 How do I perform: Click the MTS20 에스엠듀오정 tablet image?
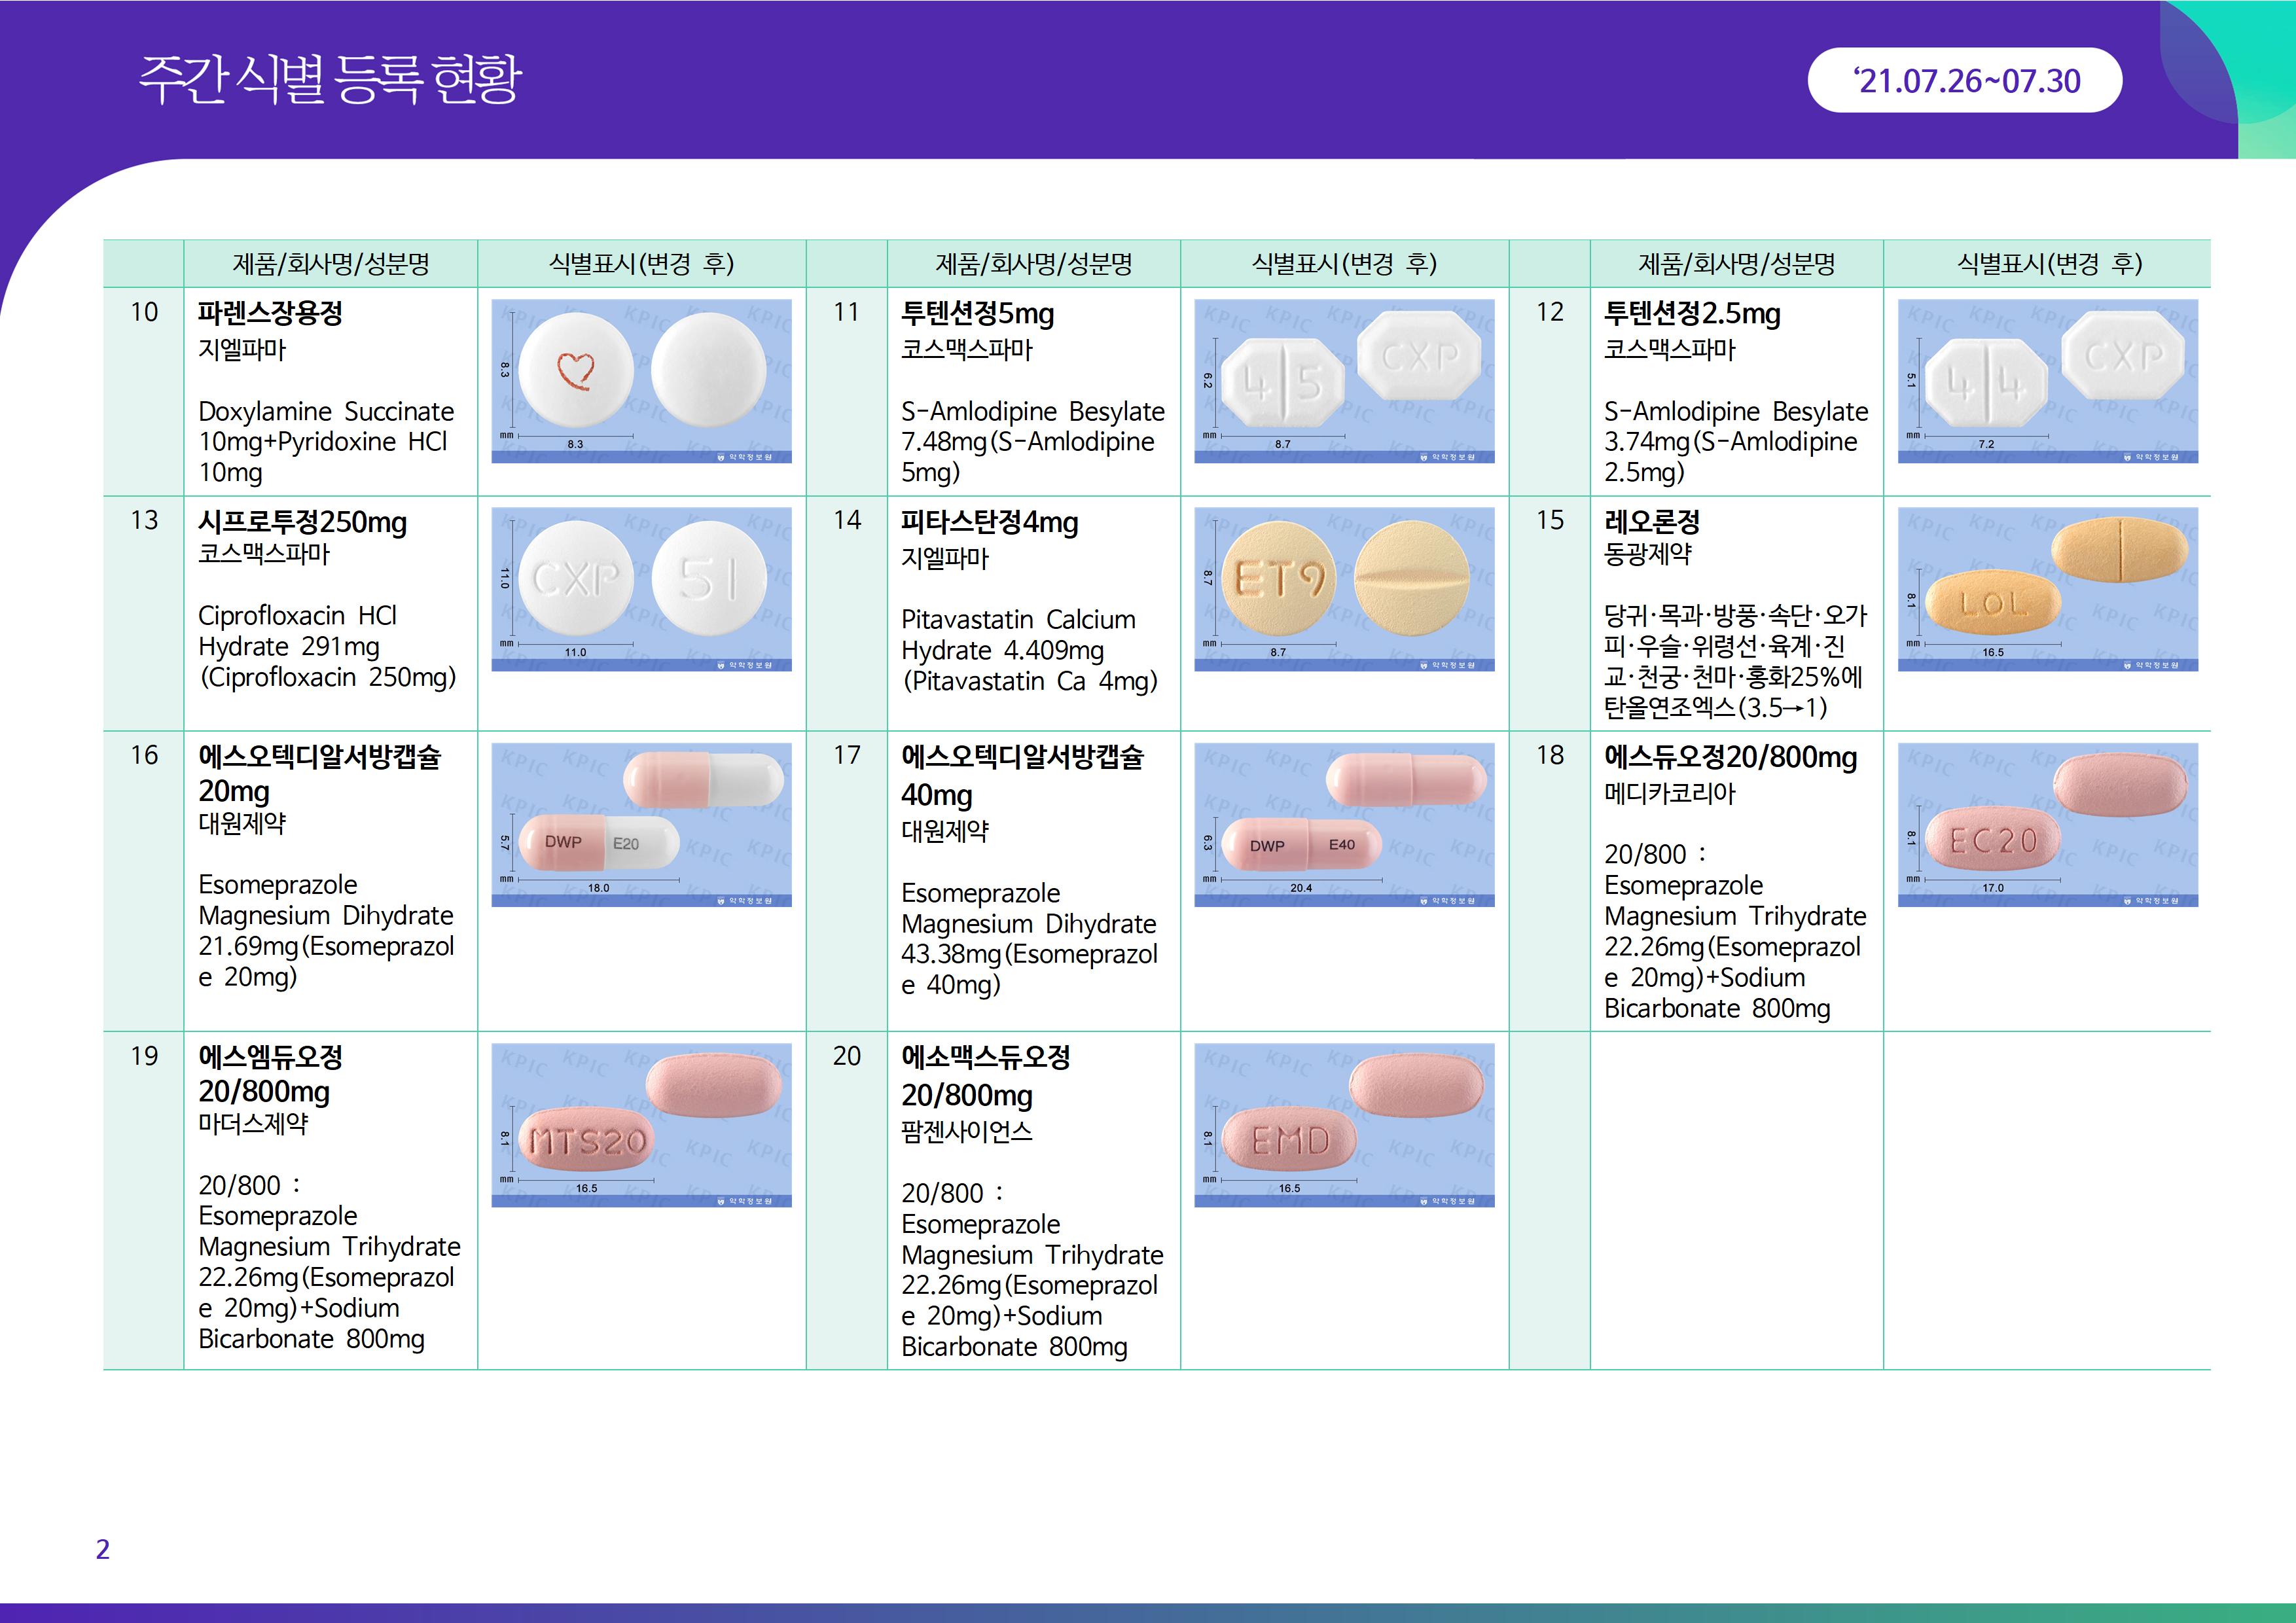[x=641, y=1125]
